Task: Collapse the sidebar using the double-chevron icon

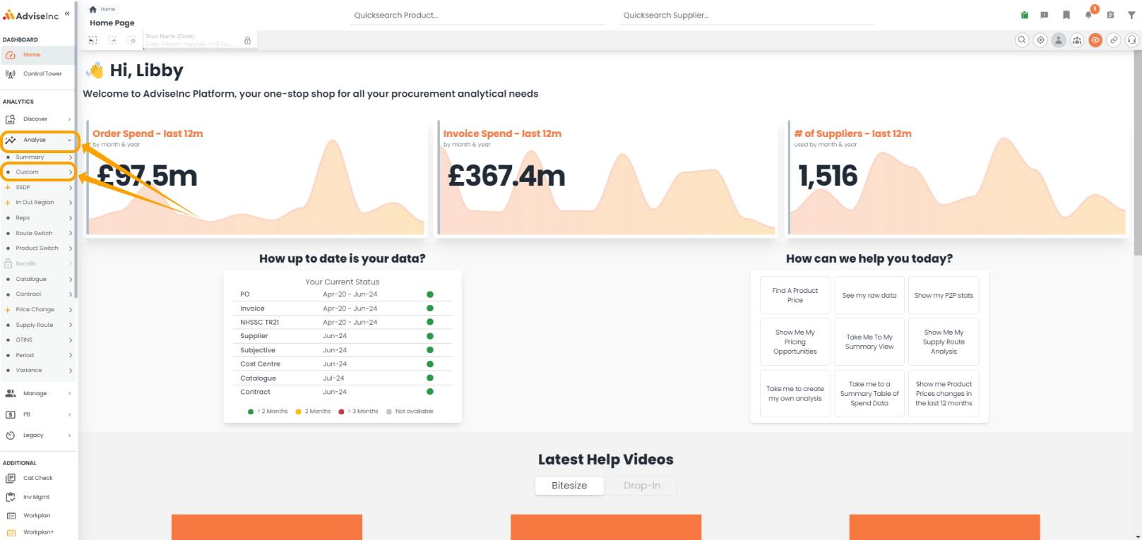Action: point(67,13)
